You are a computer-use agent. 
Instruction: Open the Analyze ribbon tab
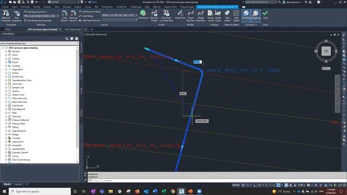[x=47, y=7]
